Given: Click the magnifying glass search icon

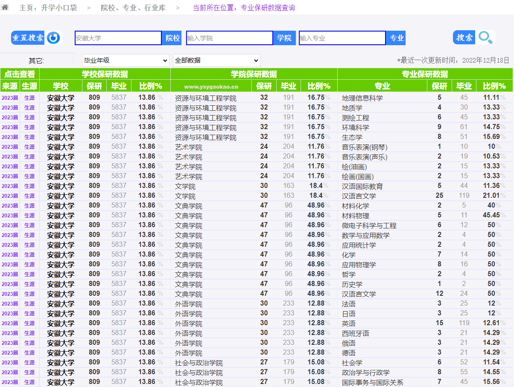Looking at the screenshot, I should click(x=485, y=38).
